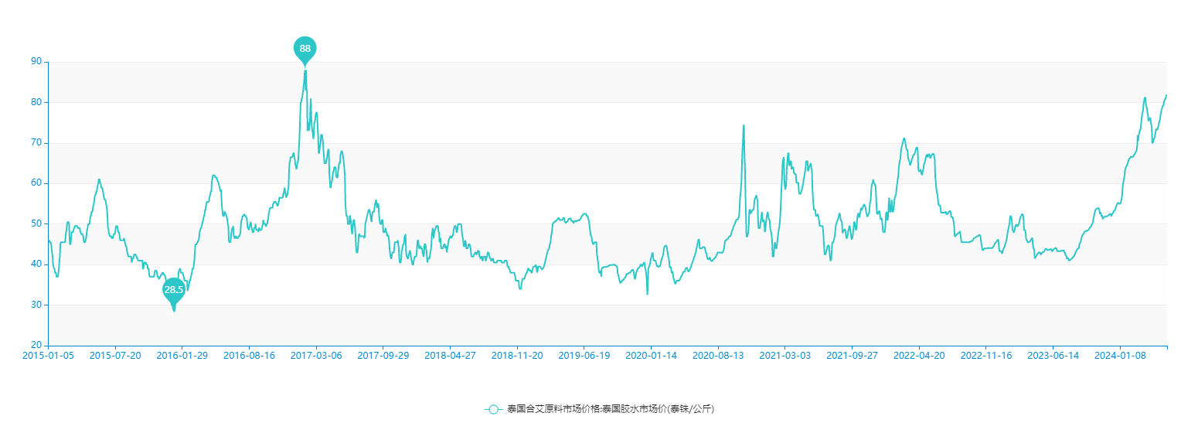Click x-axis date label 2022-11-16

(986, 356)
